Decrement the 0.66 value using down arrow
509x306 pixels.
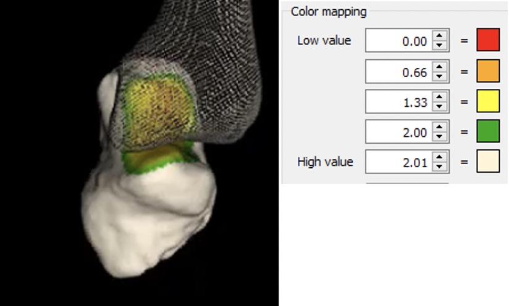[440, 77]
